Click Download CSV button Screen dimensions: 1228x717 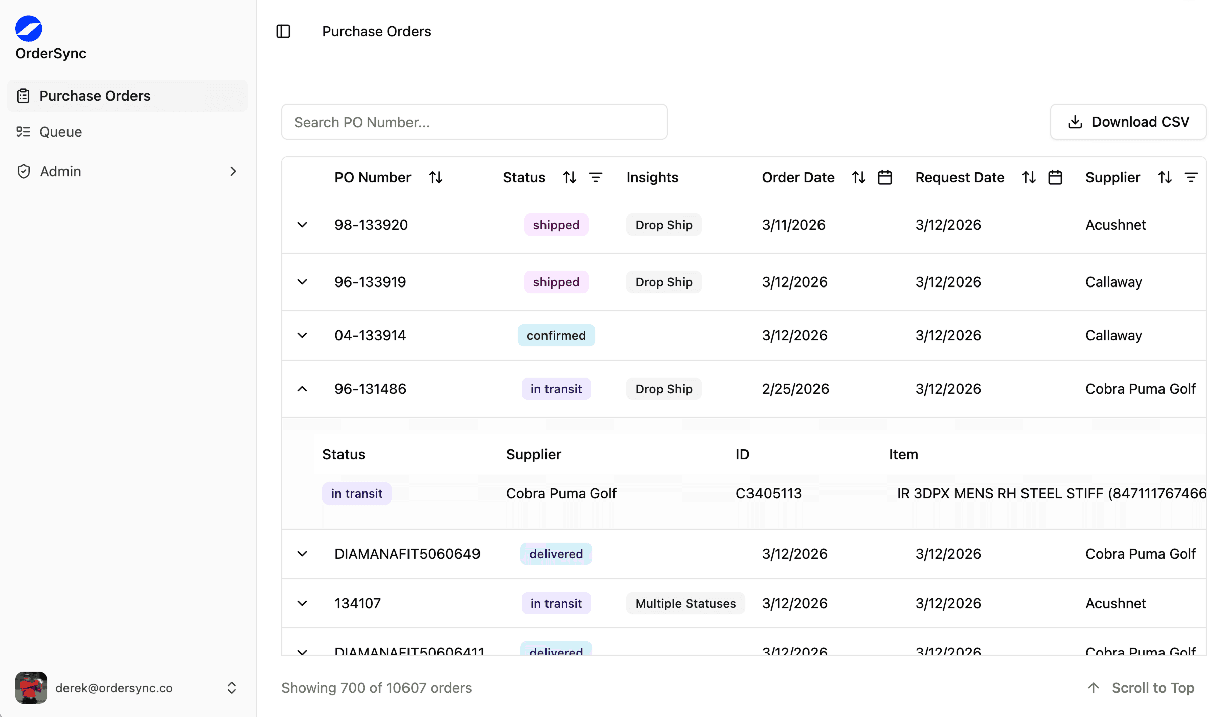point(1128,122)
